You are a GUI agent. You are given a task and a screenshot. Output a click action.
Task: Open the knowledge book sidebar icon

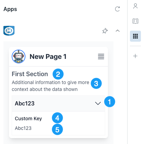click(135, 21)
